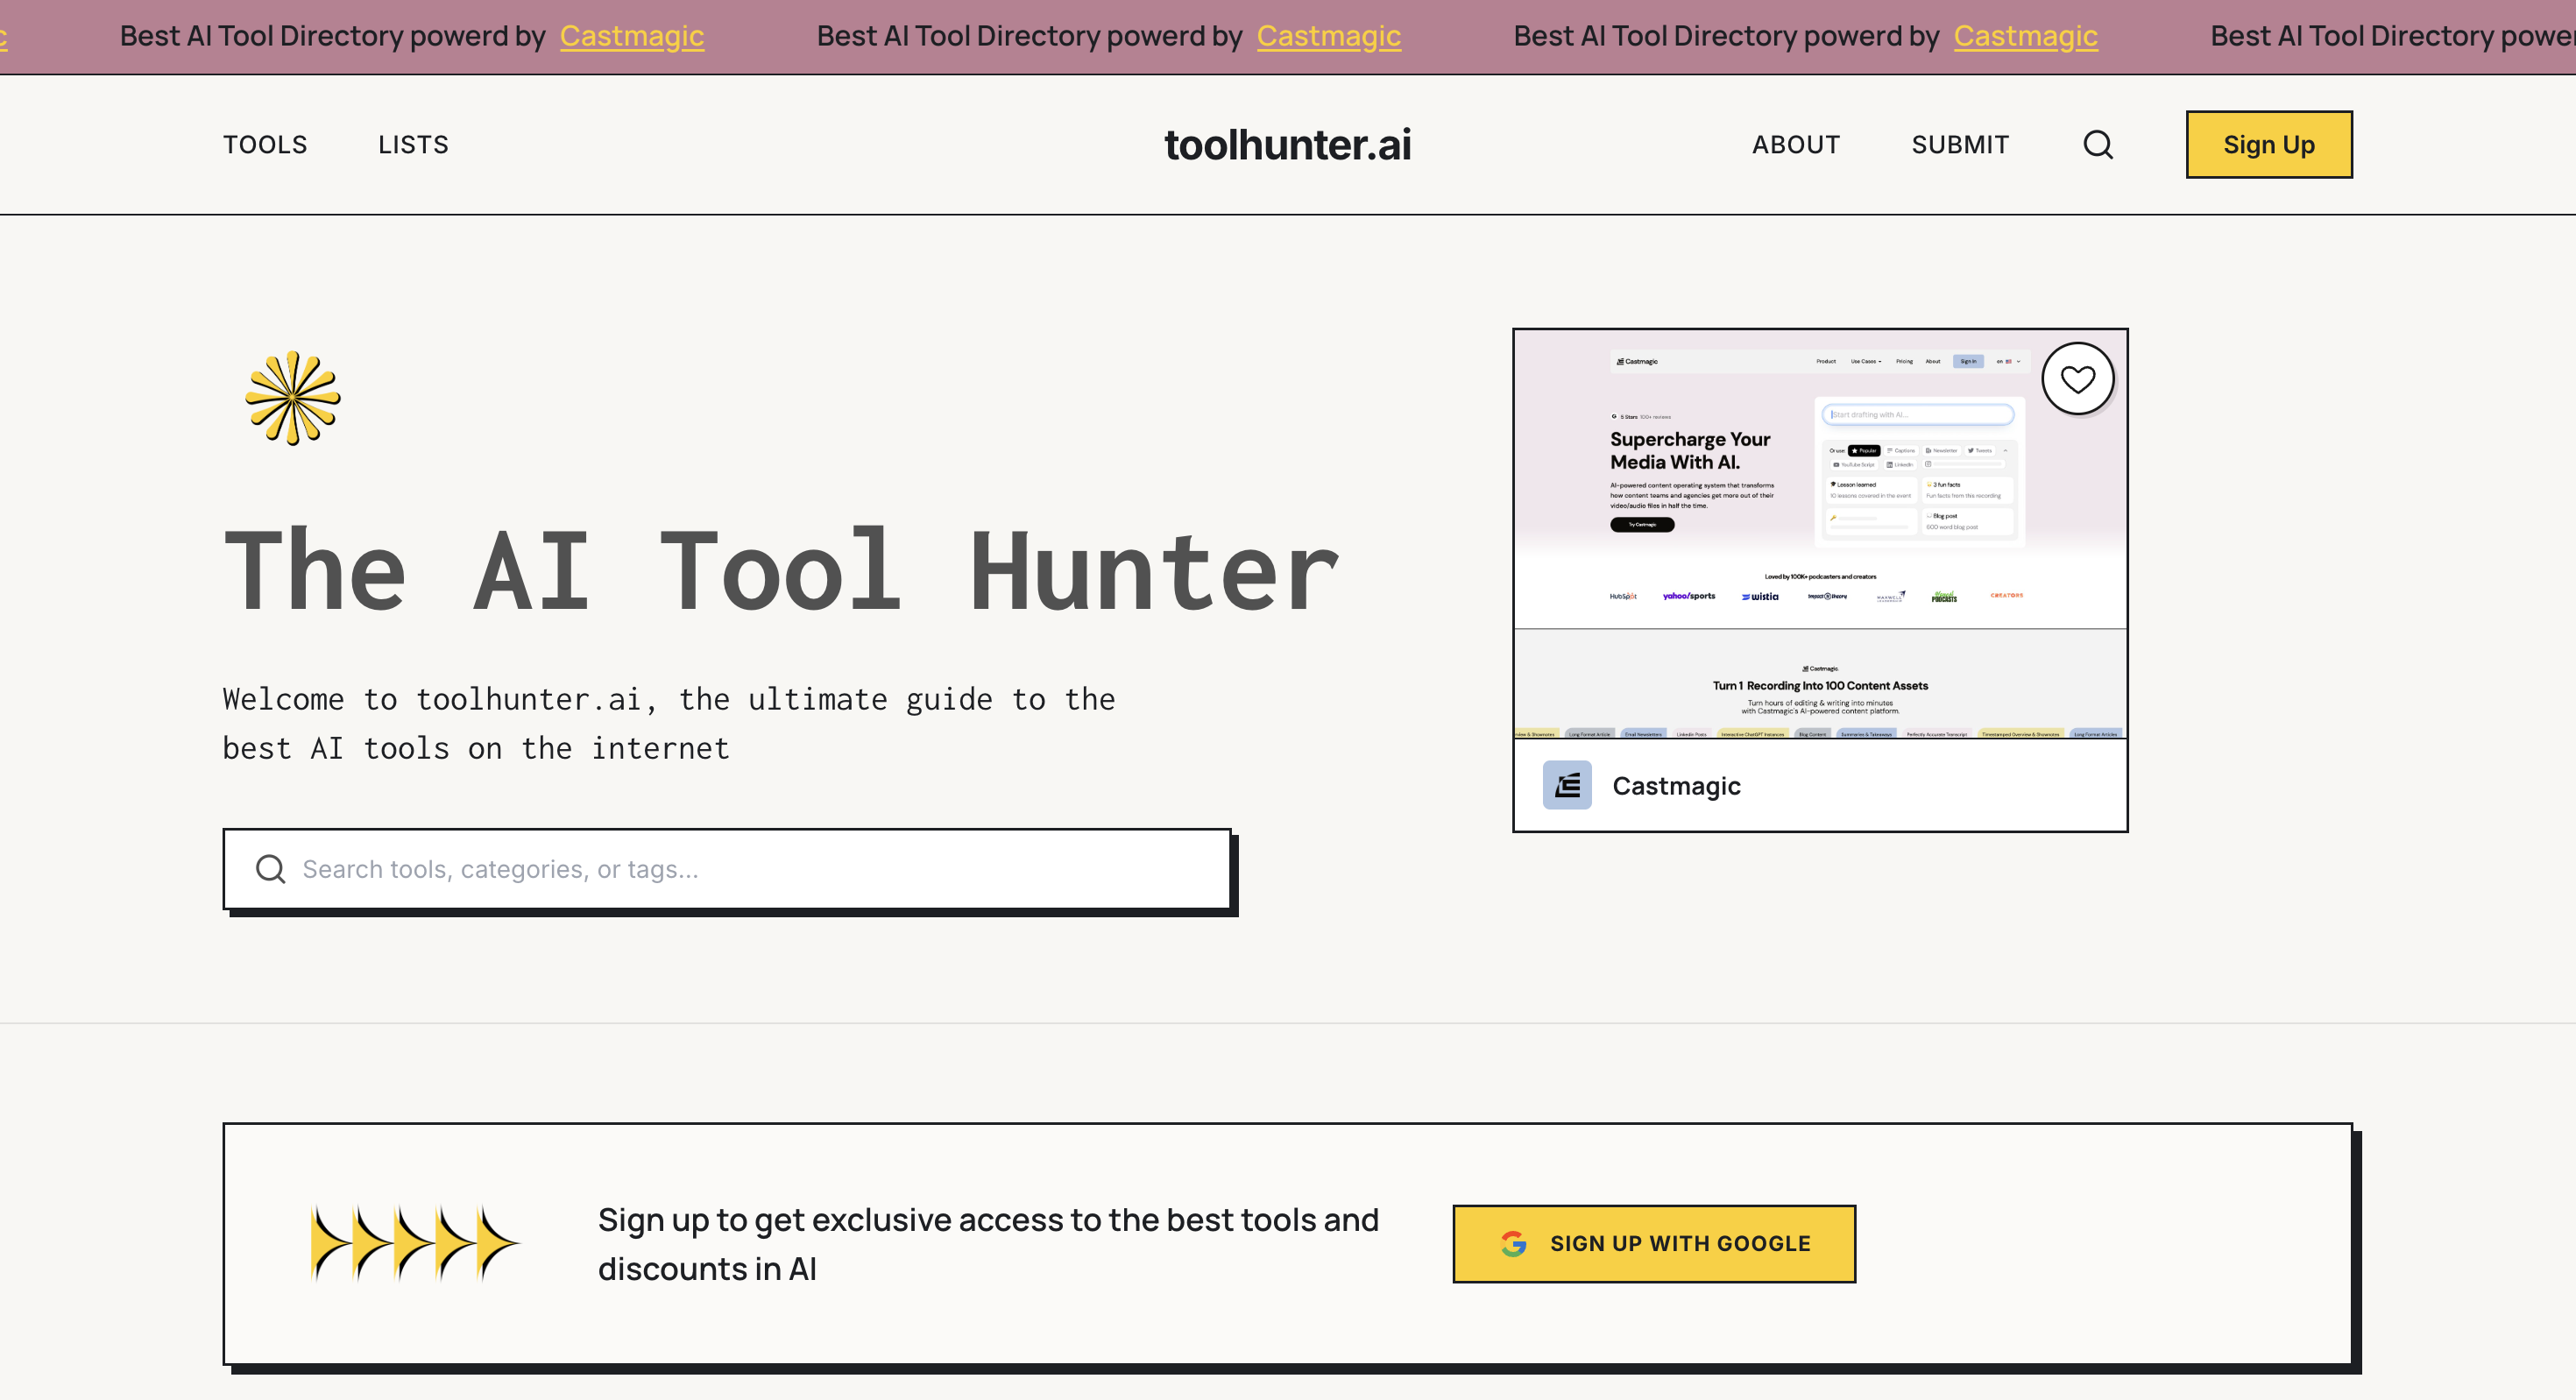Open the Castmagic website preview thumbnail
This screenshot has height=1400, width=2576.
(1820, 535)
